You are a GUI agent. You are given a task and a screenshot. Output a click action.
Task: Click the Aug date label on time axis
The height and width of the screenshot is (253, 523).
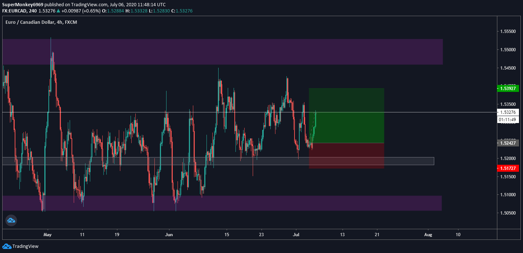428,234
